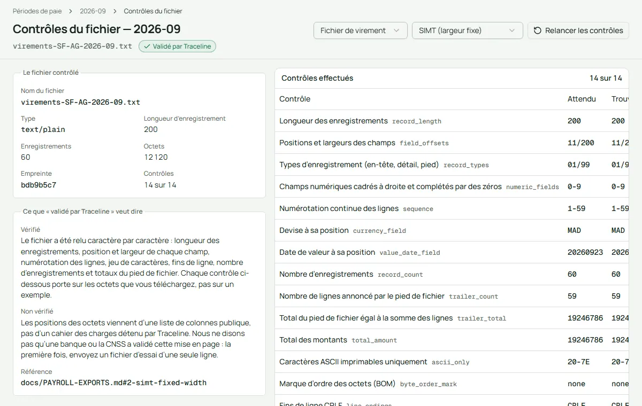Click the "total_amount" code label
The image size is (642, 406).
(374, 340)
